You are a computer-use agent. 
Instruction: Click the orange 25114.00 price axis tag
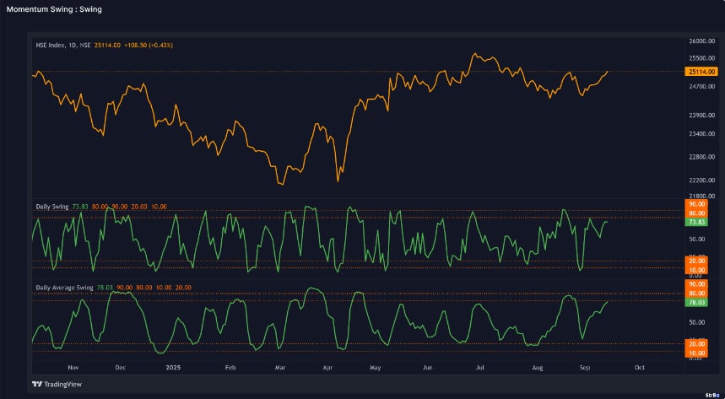[x=697, y=73]
